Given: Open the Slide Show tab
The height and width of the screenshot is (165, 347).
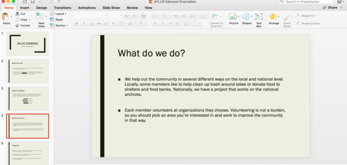Looking at the screenshot, I should point(111,8).
